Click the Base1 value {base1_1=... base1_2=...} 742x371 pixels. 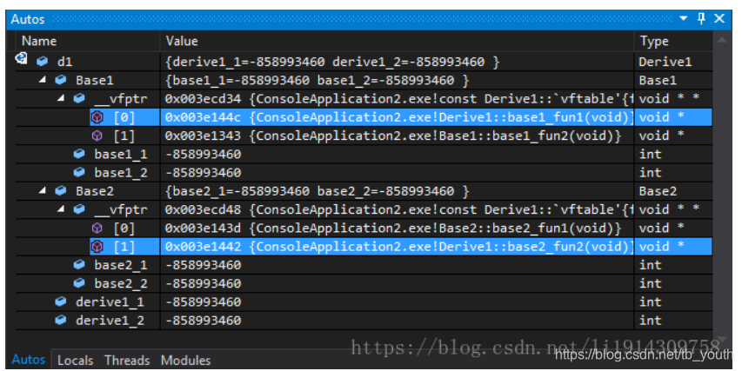click(x=317, y=80)
